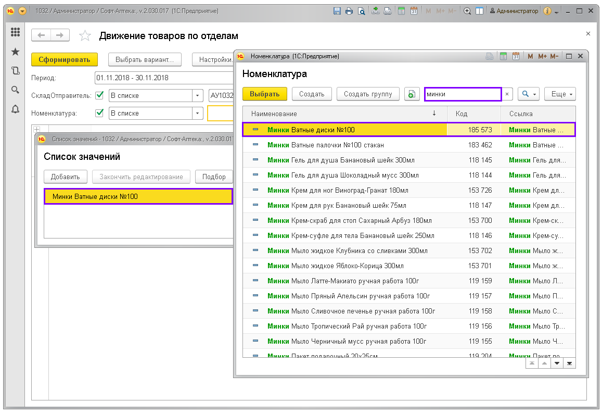
Task: Click the search field containing минки
Action: coord(463,94)
